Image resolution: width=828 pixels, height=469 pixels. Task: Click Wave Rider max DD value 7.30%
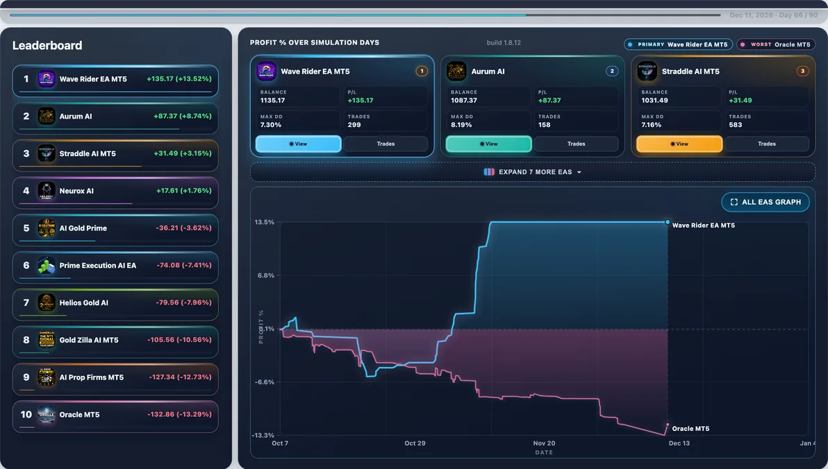[271, 125]
